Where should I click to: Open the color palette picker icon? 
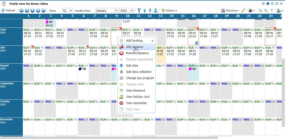pyautogui.click(x=250, y=10)
